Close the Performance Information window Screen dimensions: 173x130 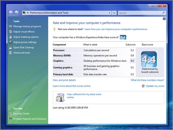click(162, 6)
